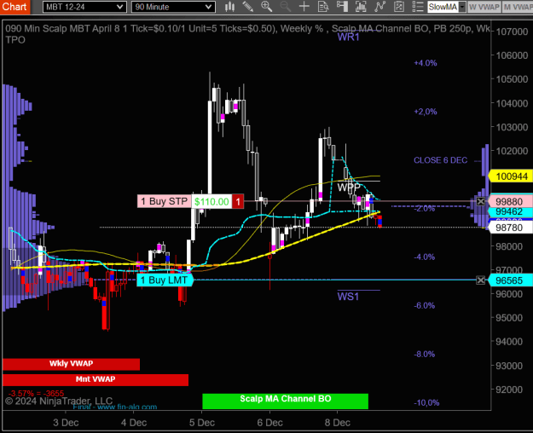
Task: Click the SlowMA text field
Action: [443, 7]
